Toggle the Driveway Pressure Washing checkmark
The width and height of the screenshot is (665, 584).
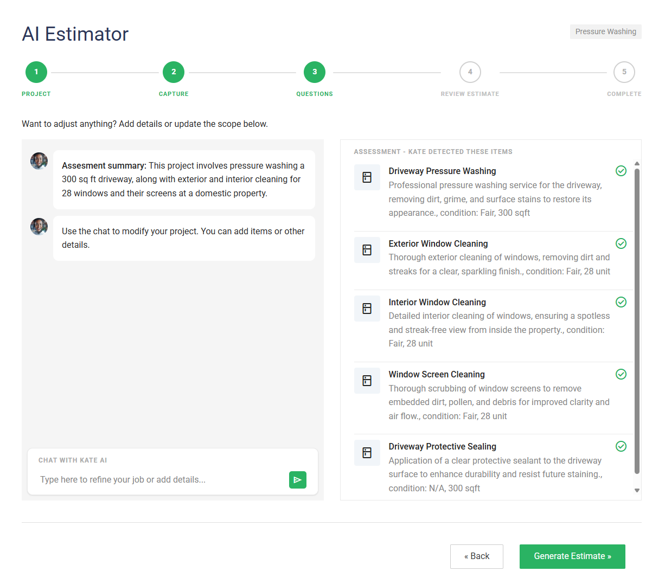coord(621,171)
